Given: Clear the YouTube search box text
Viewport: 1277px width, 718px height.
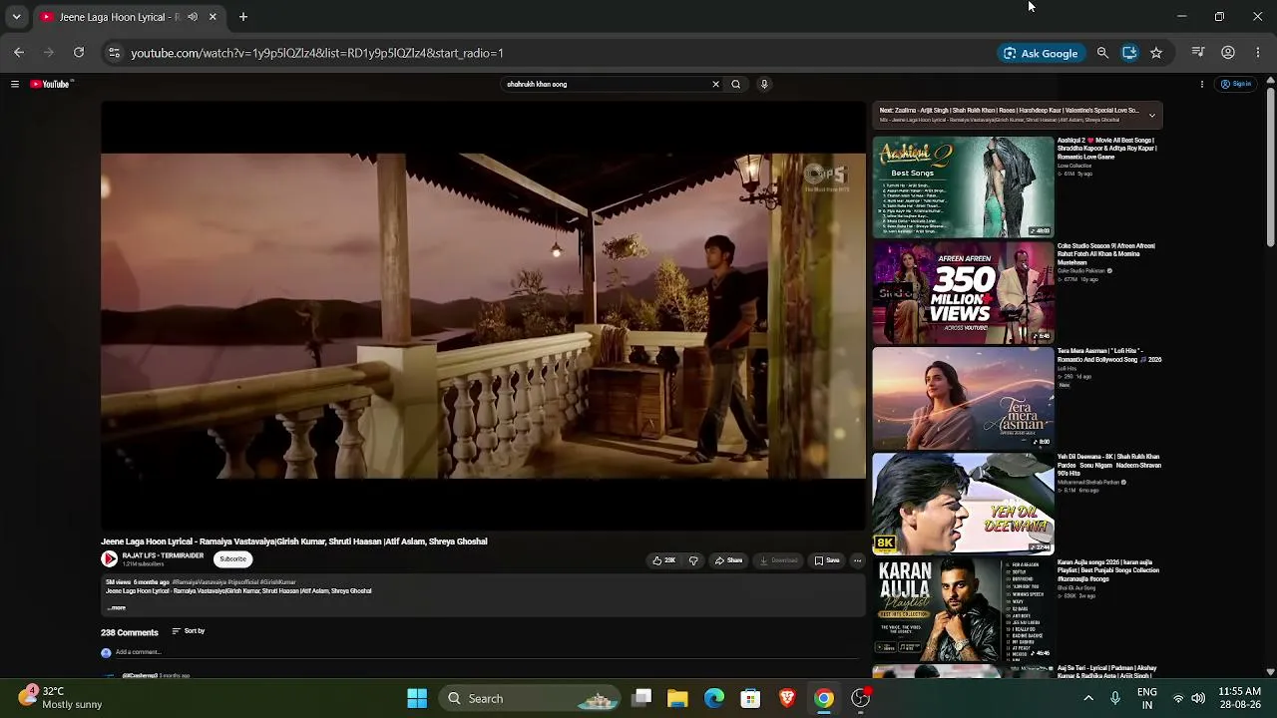Looking at the screenshot, I should pos(715,85).
